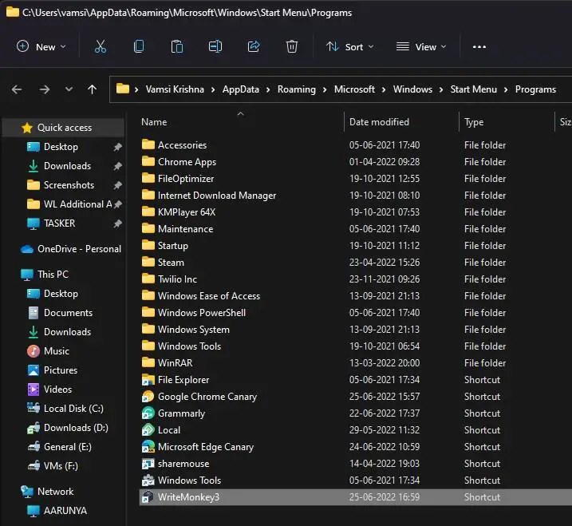This screenshot has height=526, width=572.
Task: Open TASKER in the sidebar
Action: pyautogui.click(x=59, y=223)
